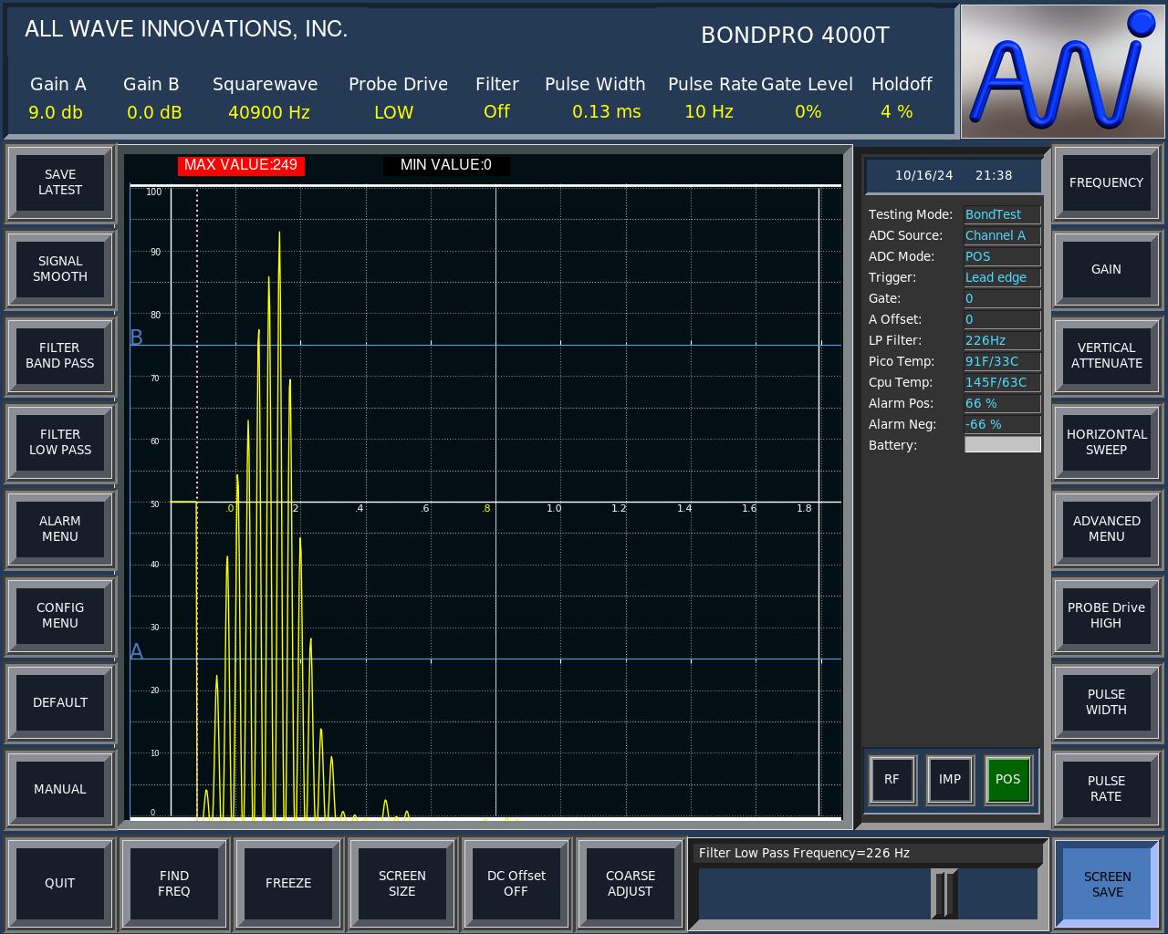The width and height of the screenshot is (1168, 934).
Task: Click the Pico Temp 91F/33C field
Action: [x=1002, y=361]
